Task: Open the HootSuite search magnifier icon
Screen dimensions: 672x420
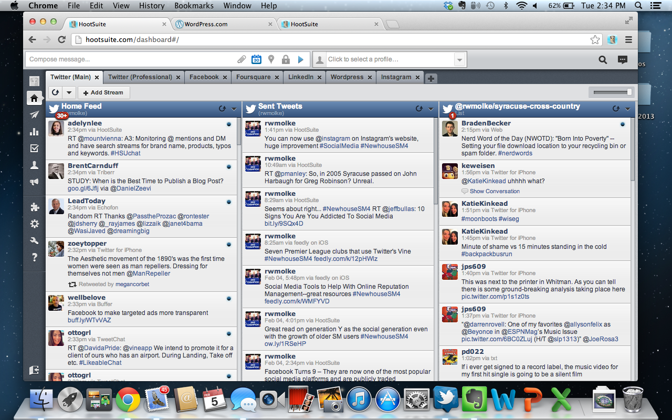Action: (603, 60)
